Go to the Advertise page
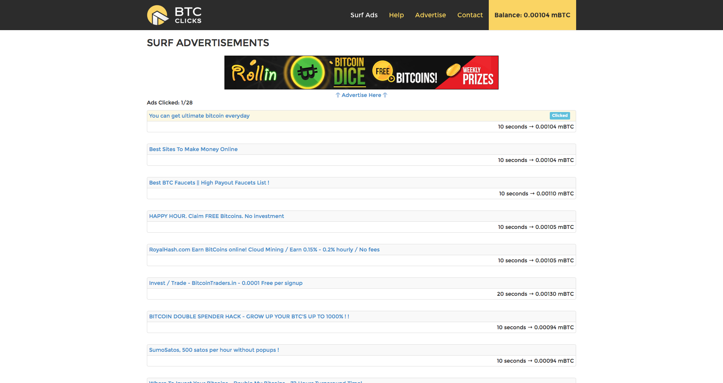This screenshot has height=383, width=723. point(430,15)
